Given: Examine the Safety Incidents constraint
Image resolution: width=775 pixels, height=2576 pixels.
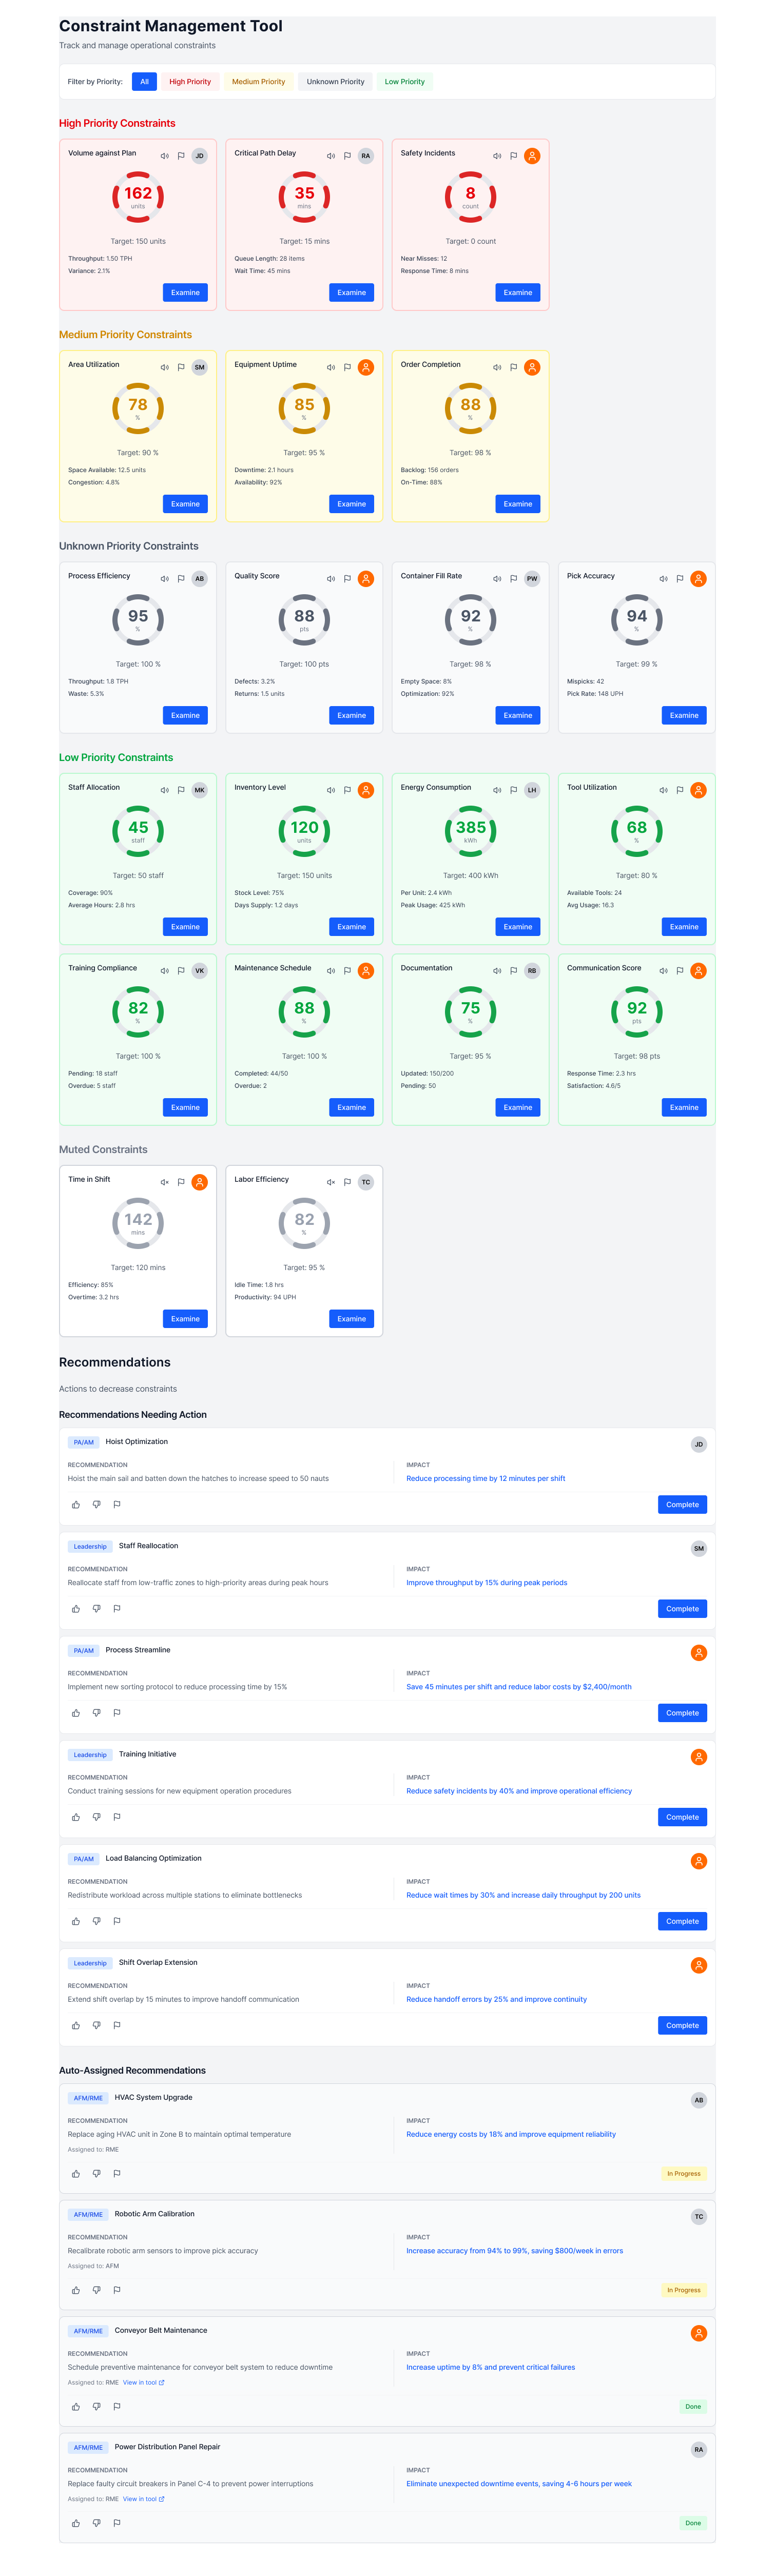Looking at the screenshot, I should [518, 293].
